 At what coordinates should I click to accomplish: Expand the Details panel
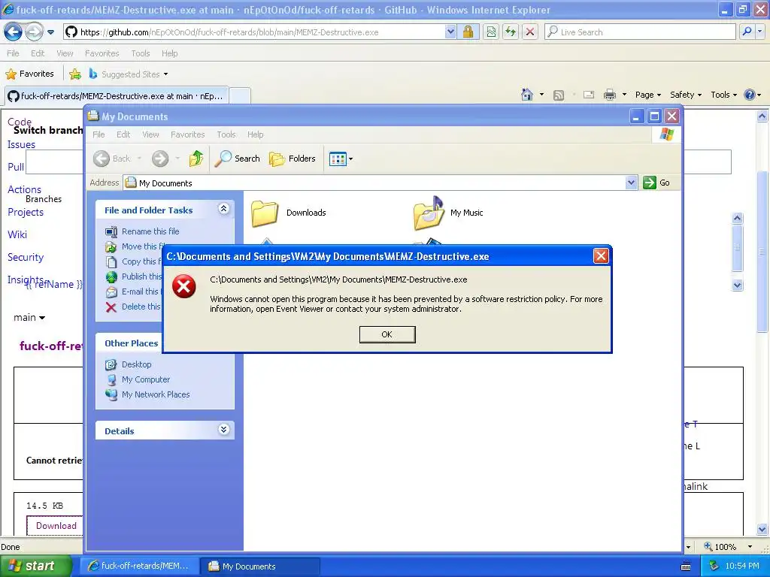[223, 430]
